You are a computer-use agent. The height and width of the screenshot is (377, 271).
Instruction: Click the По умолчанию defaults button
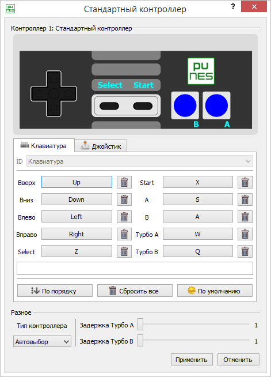pyautogui.click(x=215, y=291)
